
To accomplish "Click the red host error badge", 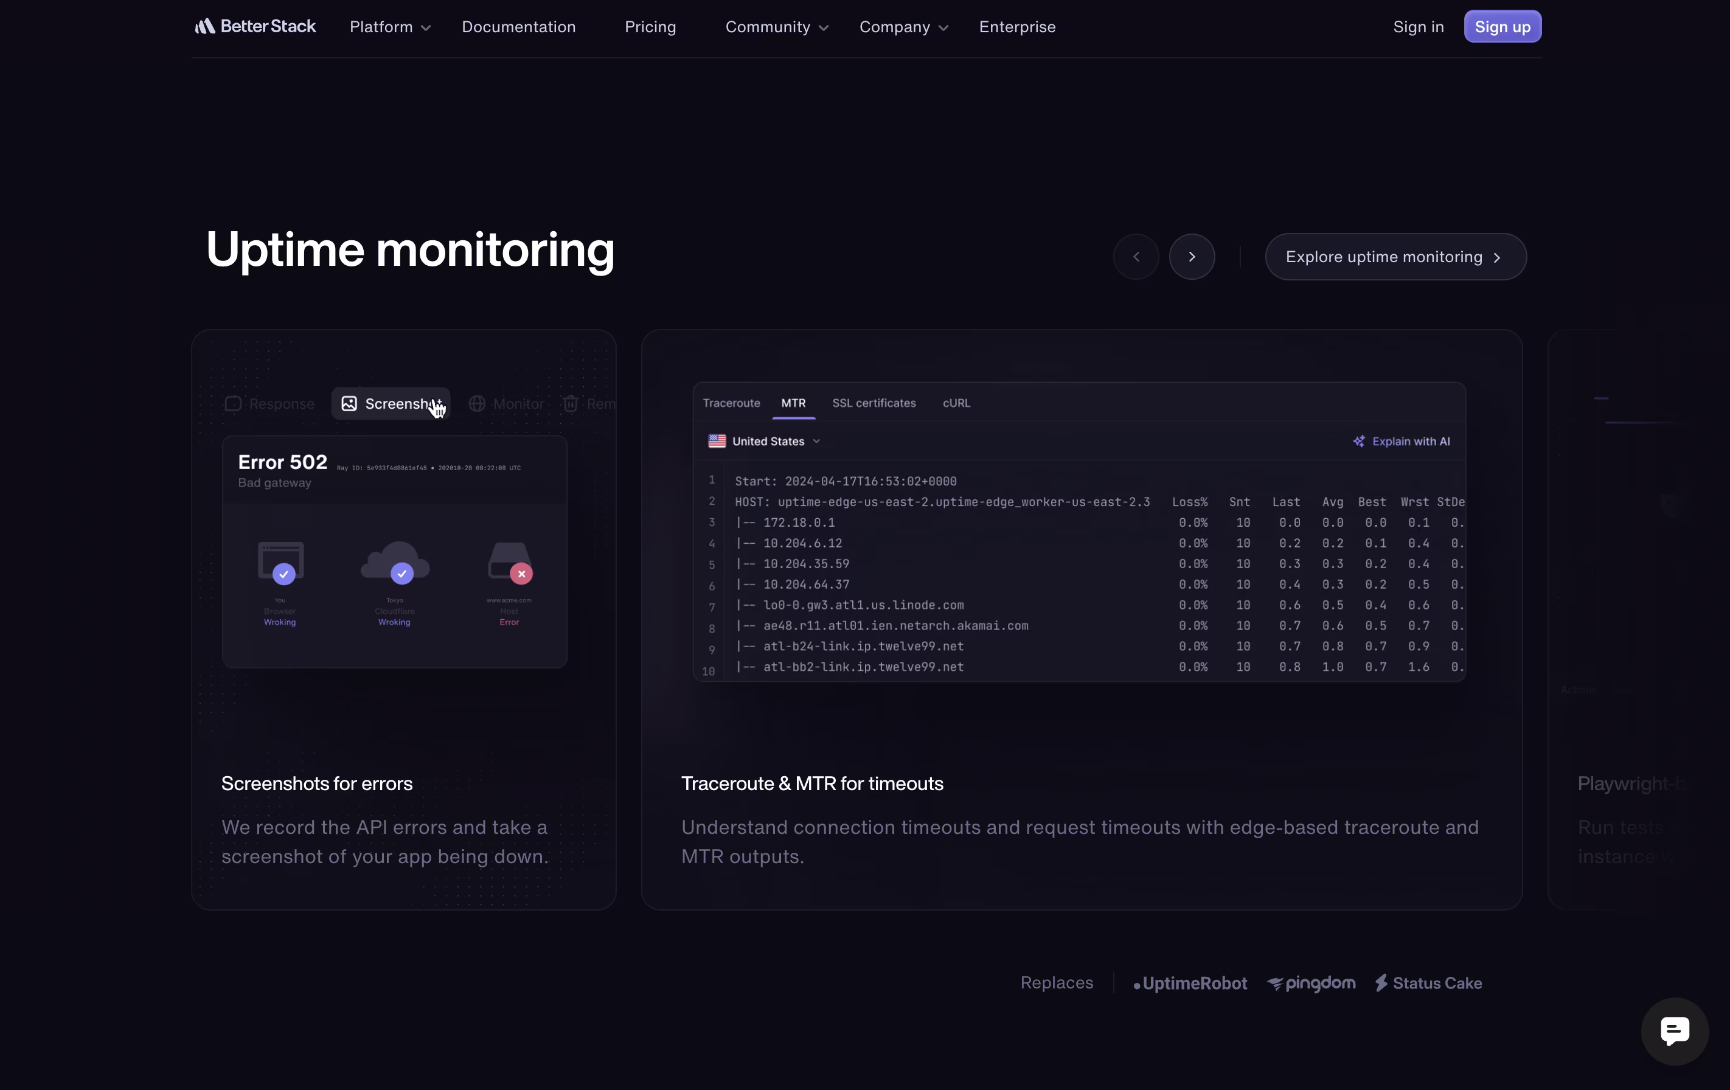I will coord(521,574).
